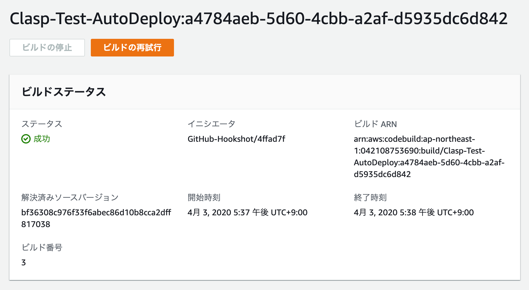Click the ビルド番号 label
The height and width of the screenshot is (290, 529).
(x=42, y=248)
